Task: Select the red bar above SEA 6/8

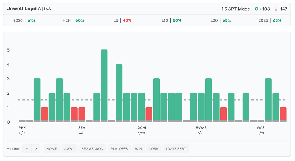Action: (82, 115)
